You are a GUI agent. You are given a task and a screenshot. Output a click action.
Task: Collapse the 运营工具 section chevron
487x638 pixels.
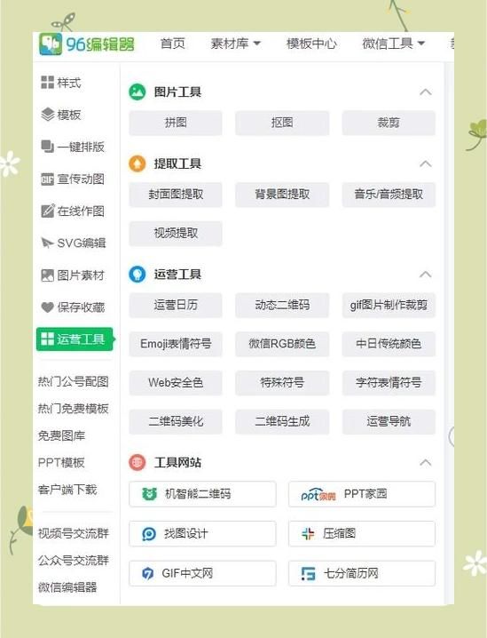point(425,275)
